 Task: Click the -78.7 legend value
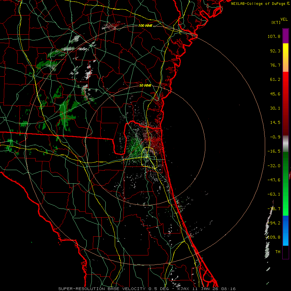pyautogui.click(x=274, y=209)
